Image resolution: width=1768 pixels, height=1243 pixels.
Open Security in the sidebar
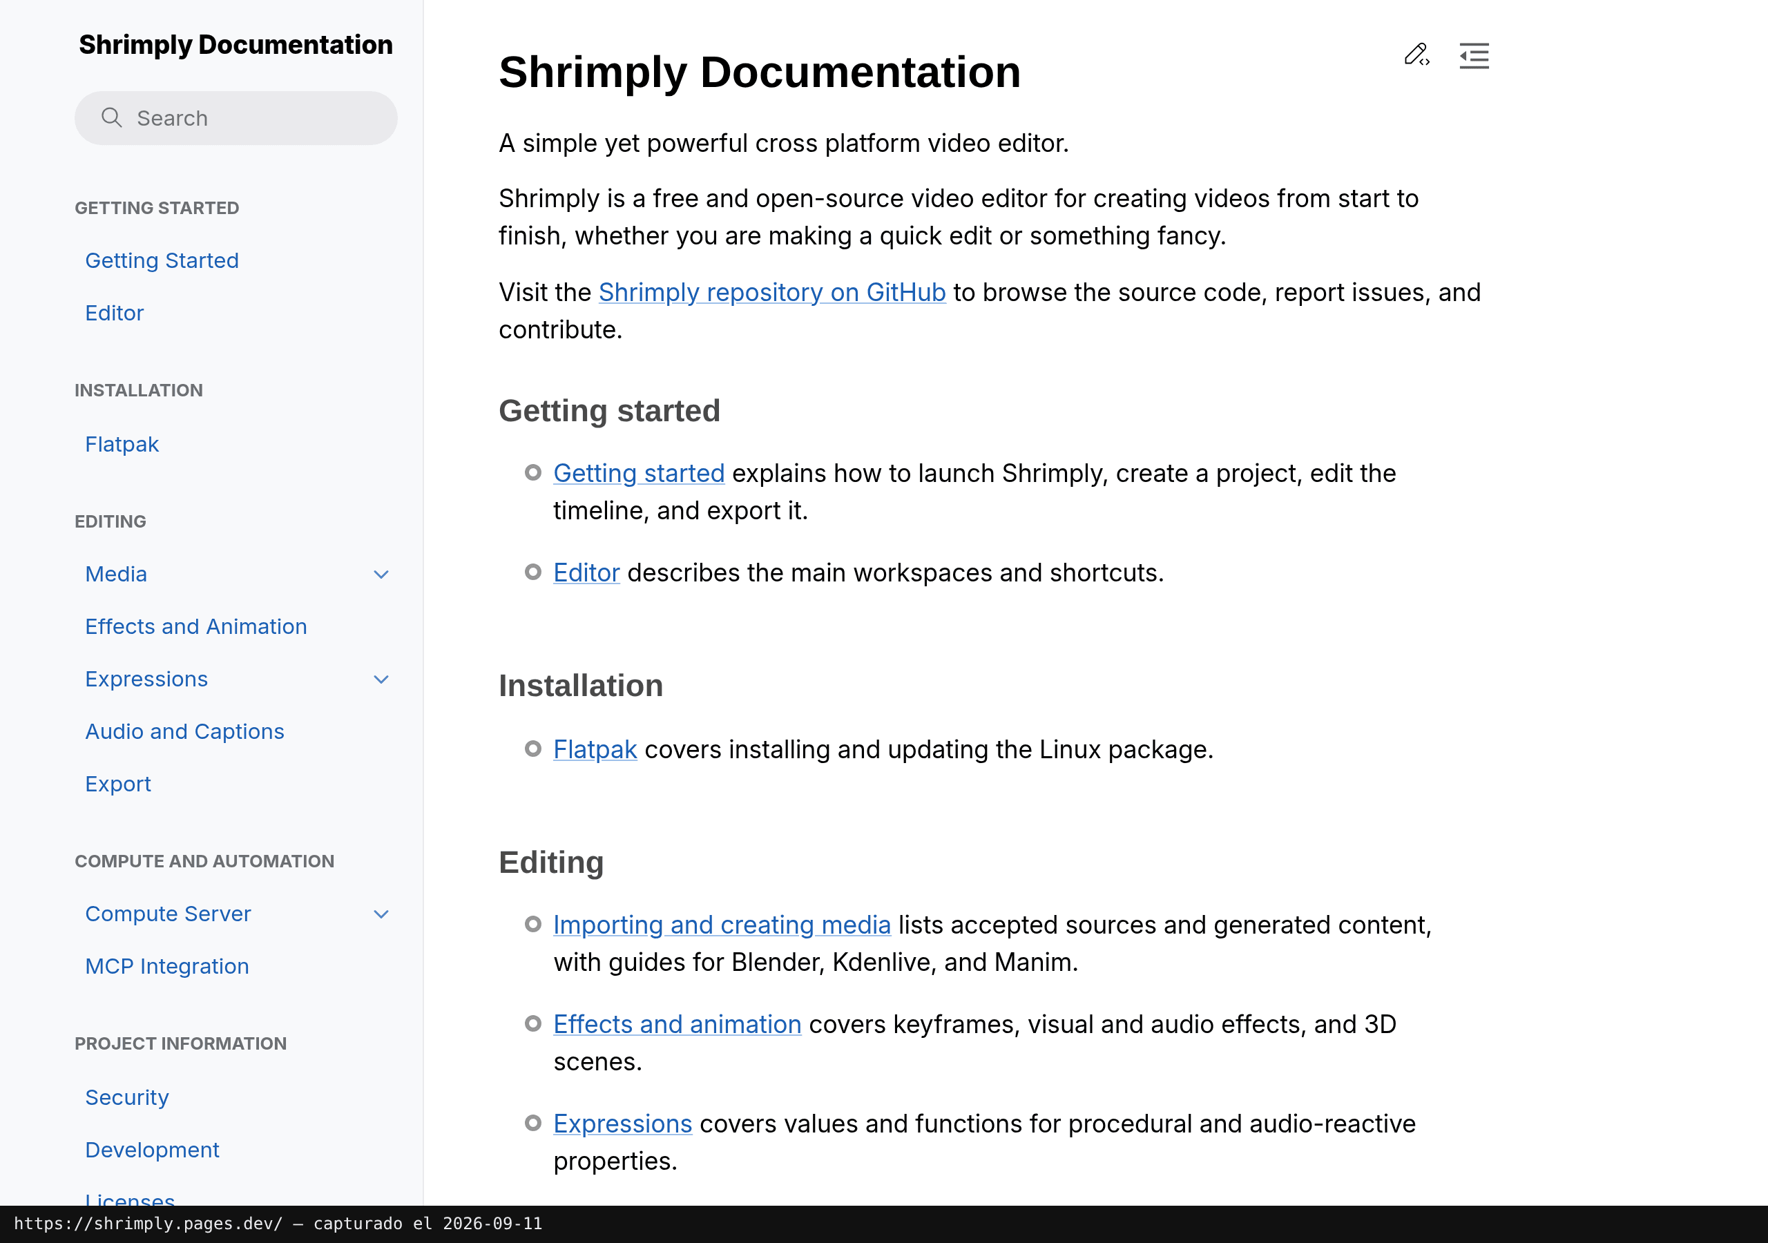tap(127, 1097)
